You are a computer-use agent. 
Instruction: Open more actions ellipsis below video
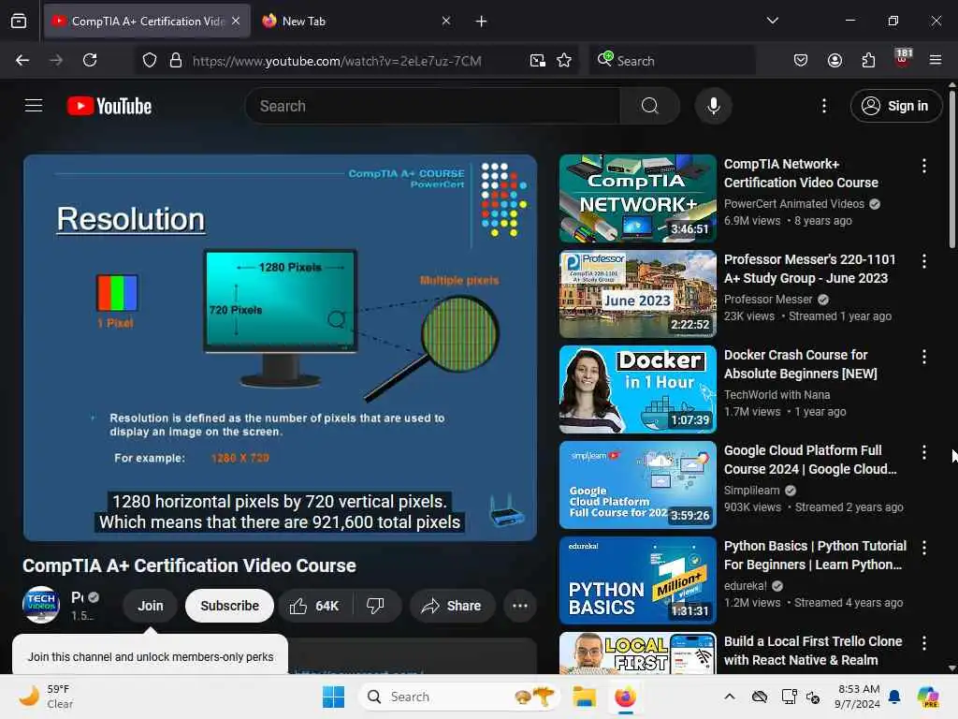click(520, 606)
